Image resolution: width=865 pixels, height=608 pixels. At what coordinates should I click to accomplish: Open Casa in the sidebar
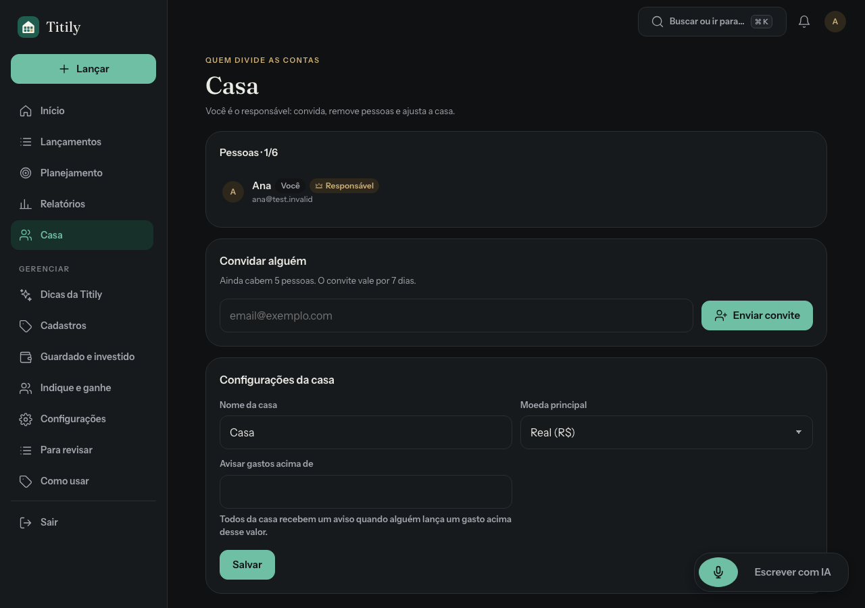click(x=82, y=235)
